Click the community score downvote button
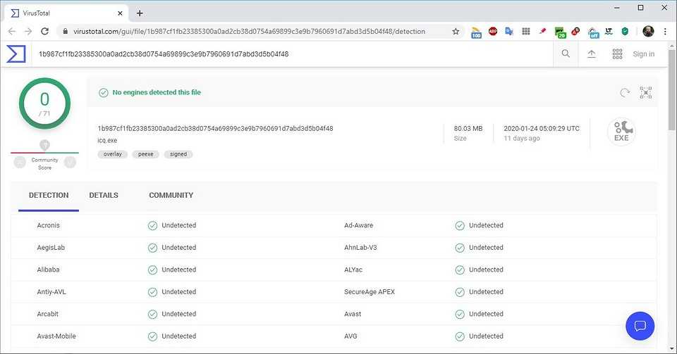The width and height of the screenshot is (677, 354). tap(20, 163)
